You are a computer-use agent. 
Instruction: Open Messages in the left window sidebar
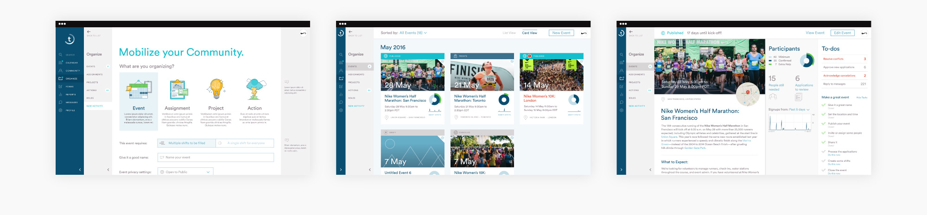click(69, 102)
